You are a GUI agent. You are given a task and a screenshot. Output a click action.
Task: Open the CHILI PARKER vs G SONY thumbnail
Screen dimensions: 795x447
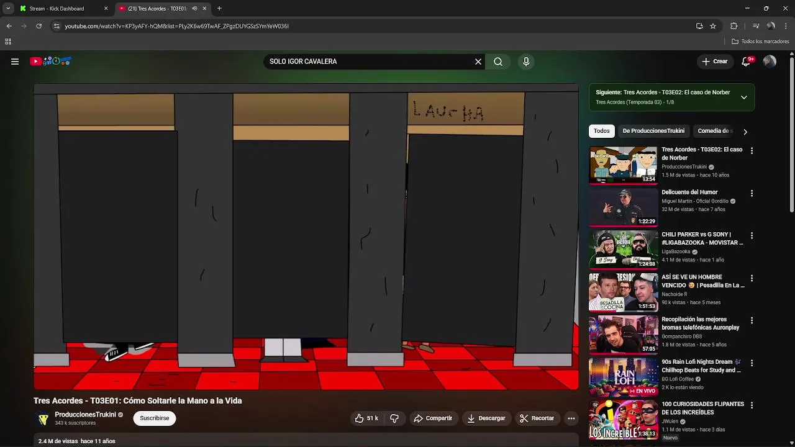[623, 250]
